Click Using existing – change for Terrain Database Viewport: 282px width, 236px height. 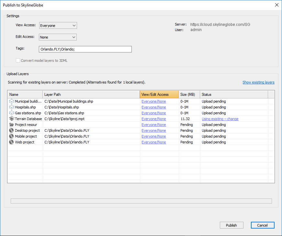coord(220,119)
